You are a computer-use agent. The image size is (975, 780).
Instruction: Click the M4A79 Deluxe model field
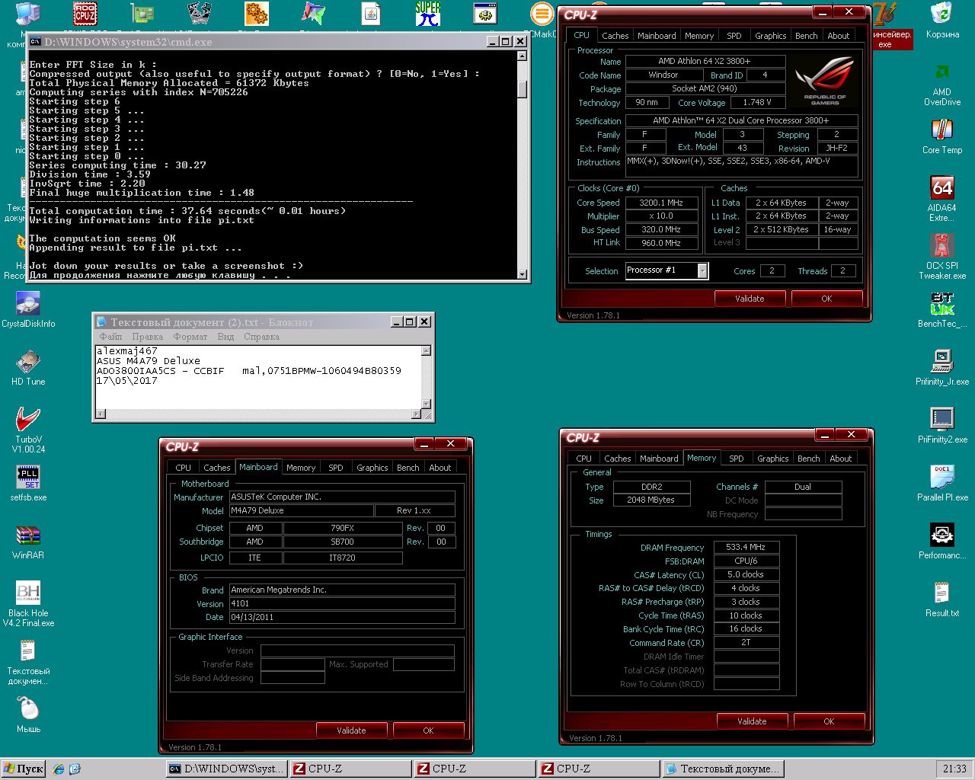point(302,510)
